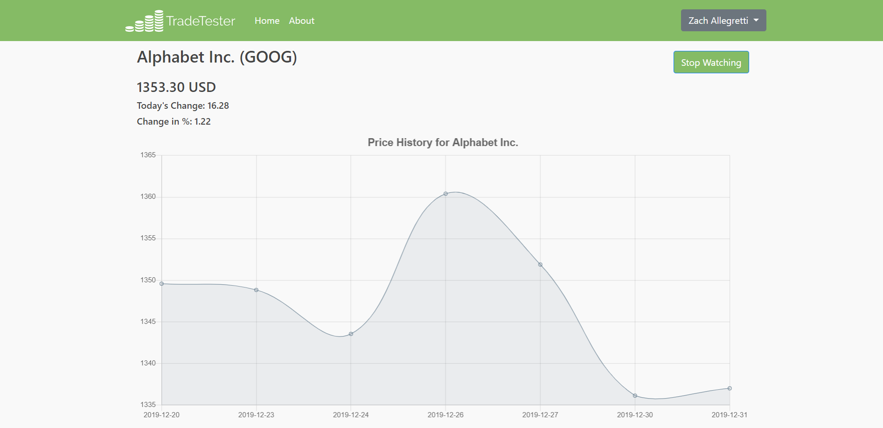Viewport: 883px width, 428px height.
Task: Expand the Zach Allegretti user dropdown
Action: (x=723, y=21)
